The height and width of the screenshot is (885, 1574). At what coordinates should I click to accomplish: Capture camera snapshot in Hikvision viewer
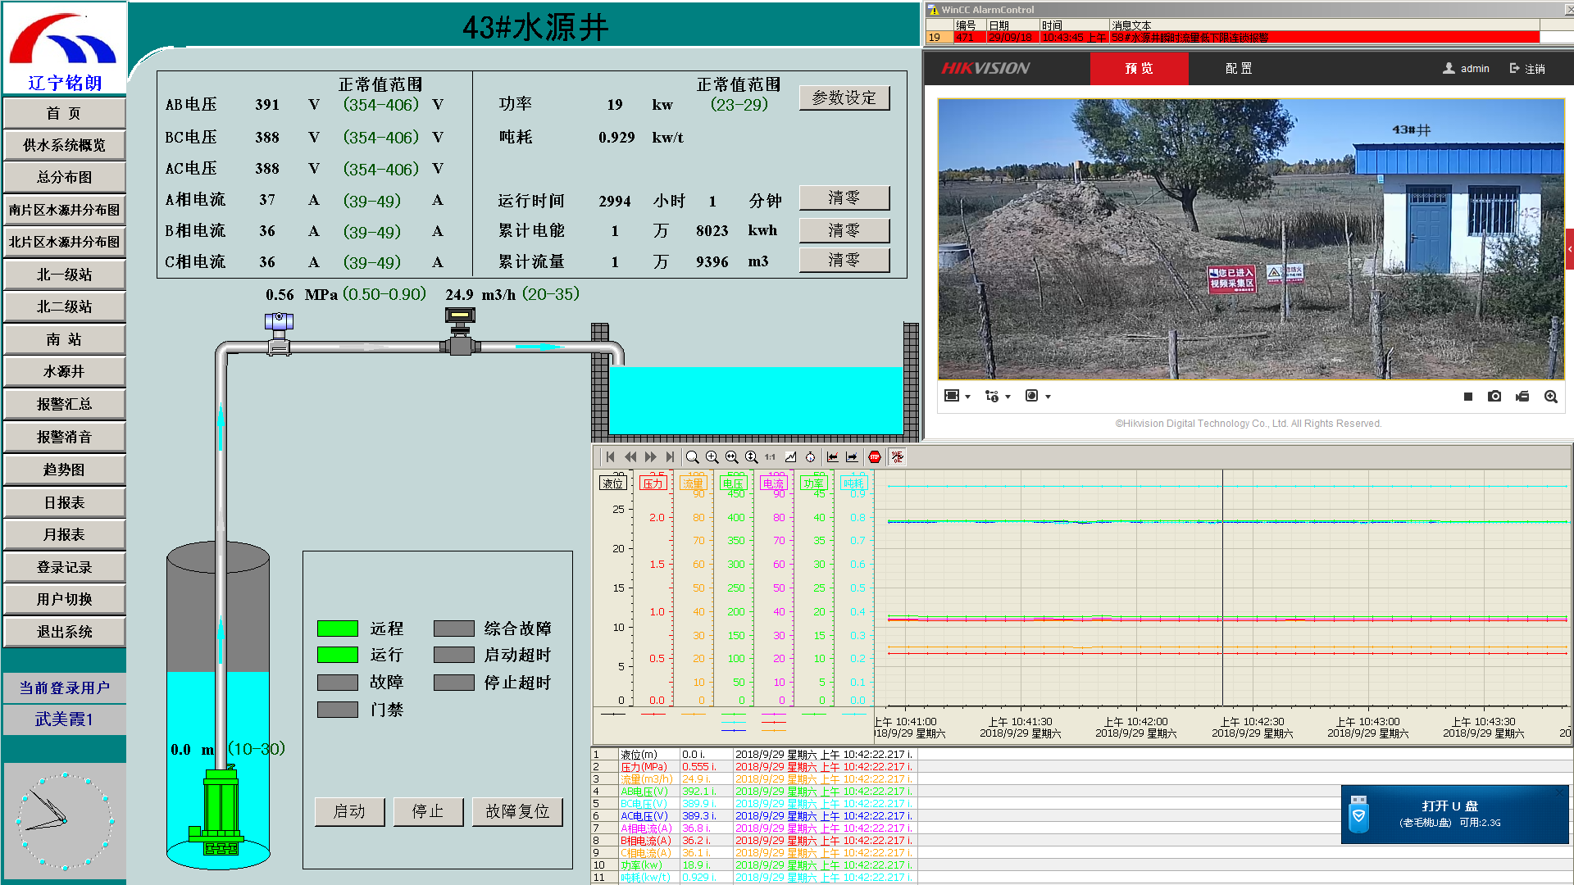[x=1494, y=397]
